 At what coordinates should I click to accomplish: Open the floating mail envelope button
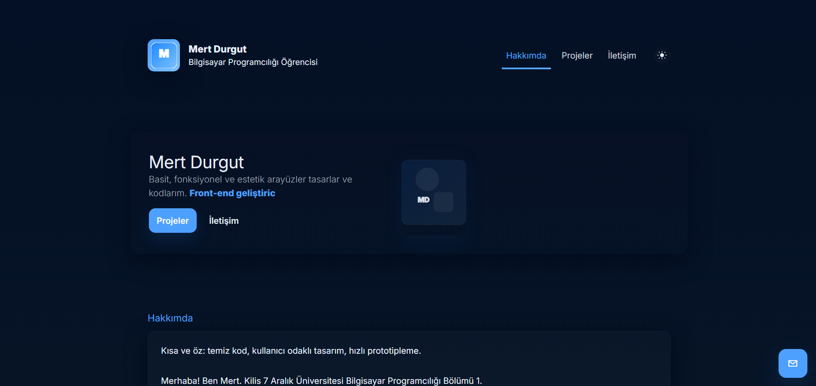pos(792,363)
